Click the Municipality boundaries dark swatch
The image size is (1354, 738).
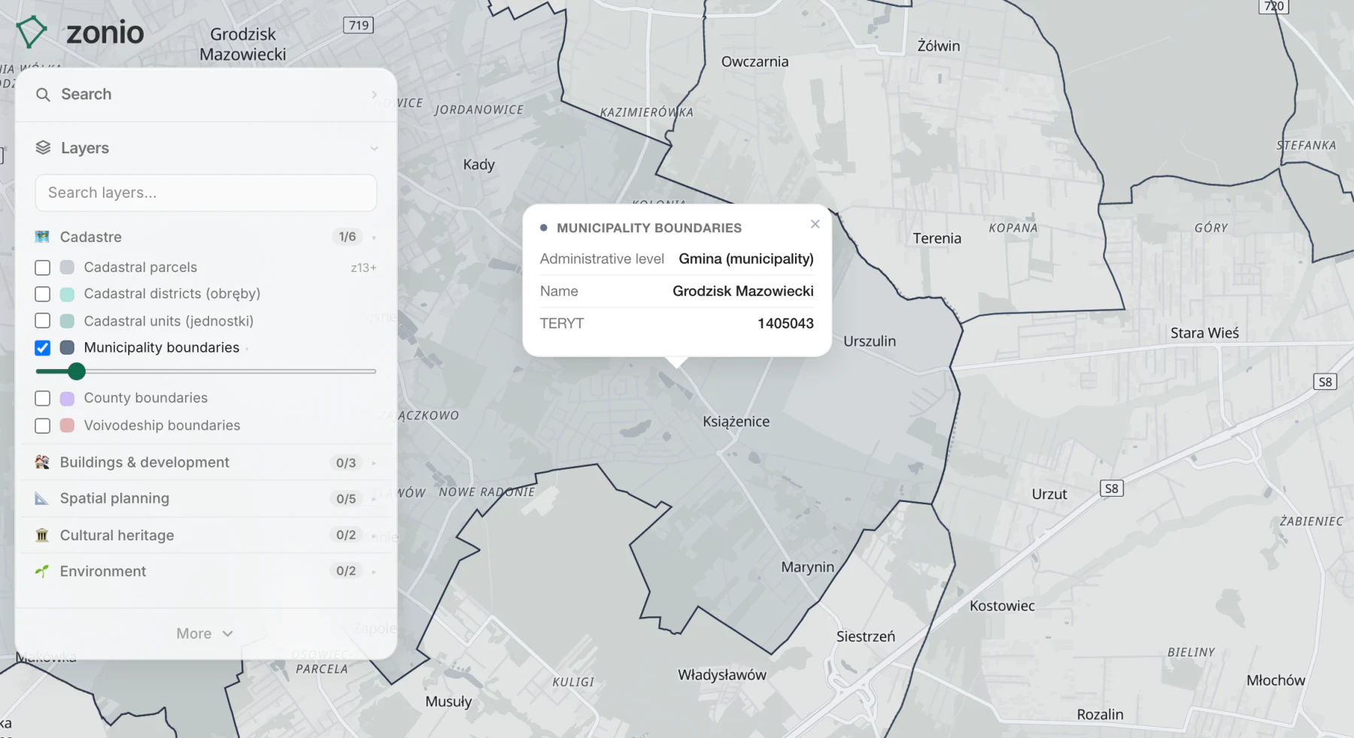pos(67,348)
